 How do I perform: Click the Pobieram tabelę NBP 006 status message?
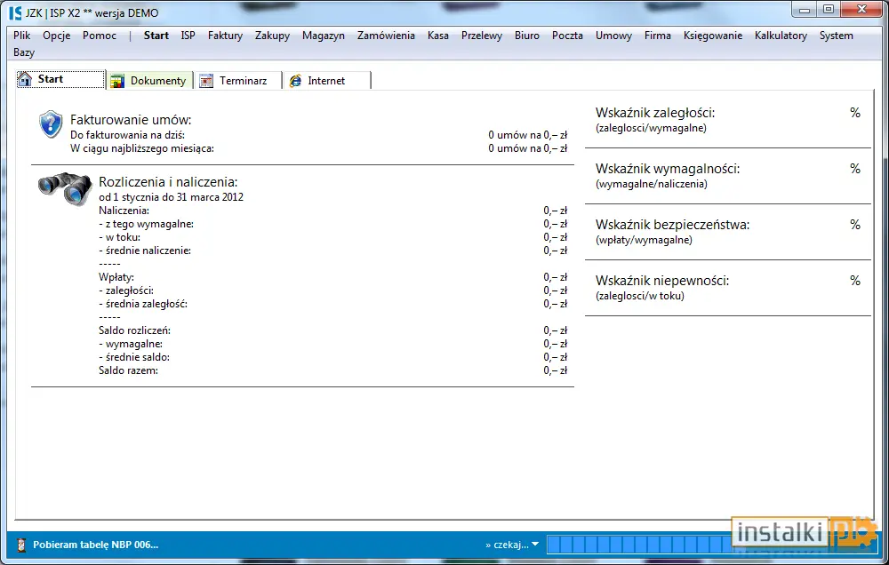click(x=96, y=545)
